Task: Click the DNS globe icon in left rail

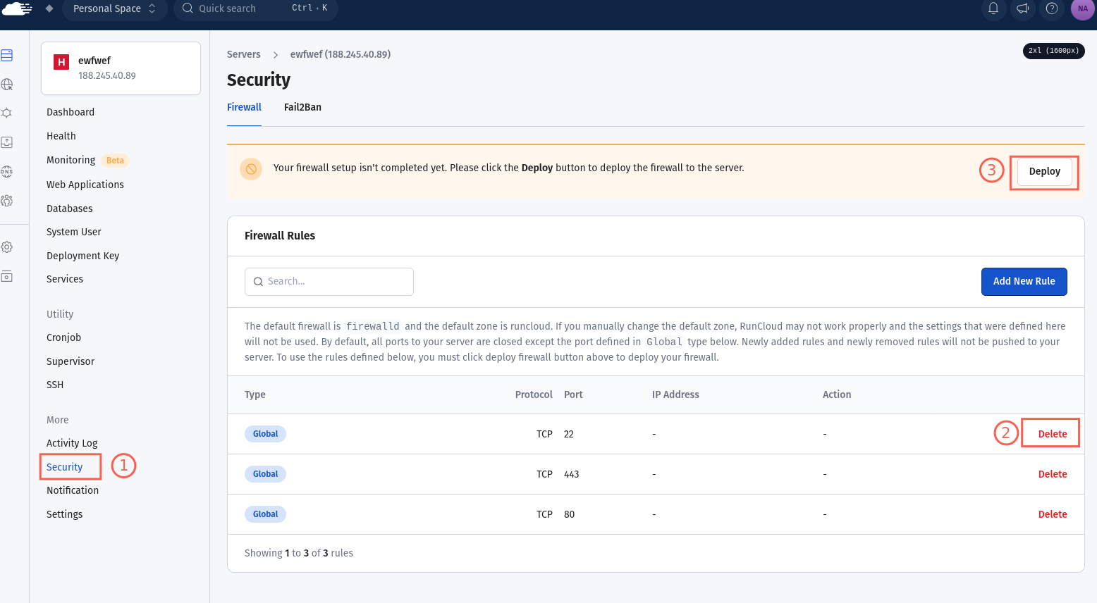Action: (7, 171)
